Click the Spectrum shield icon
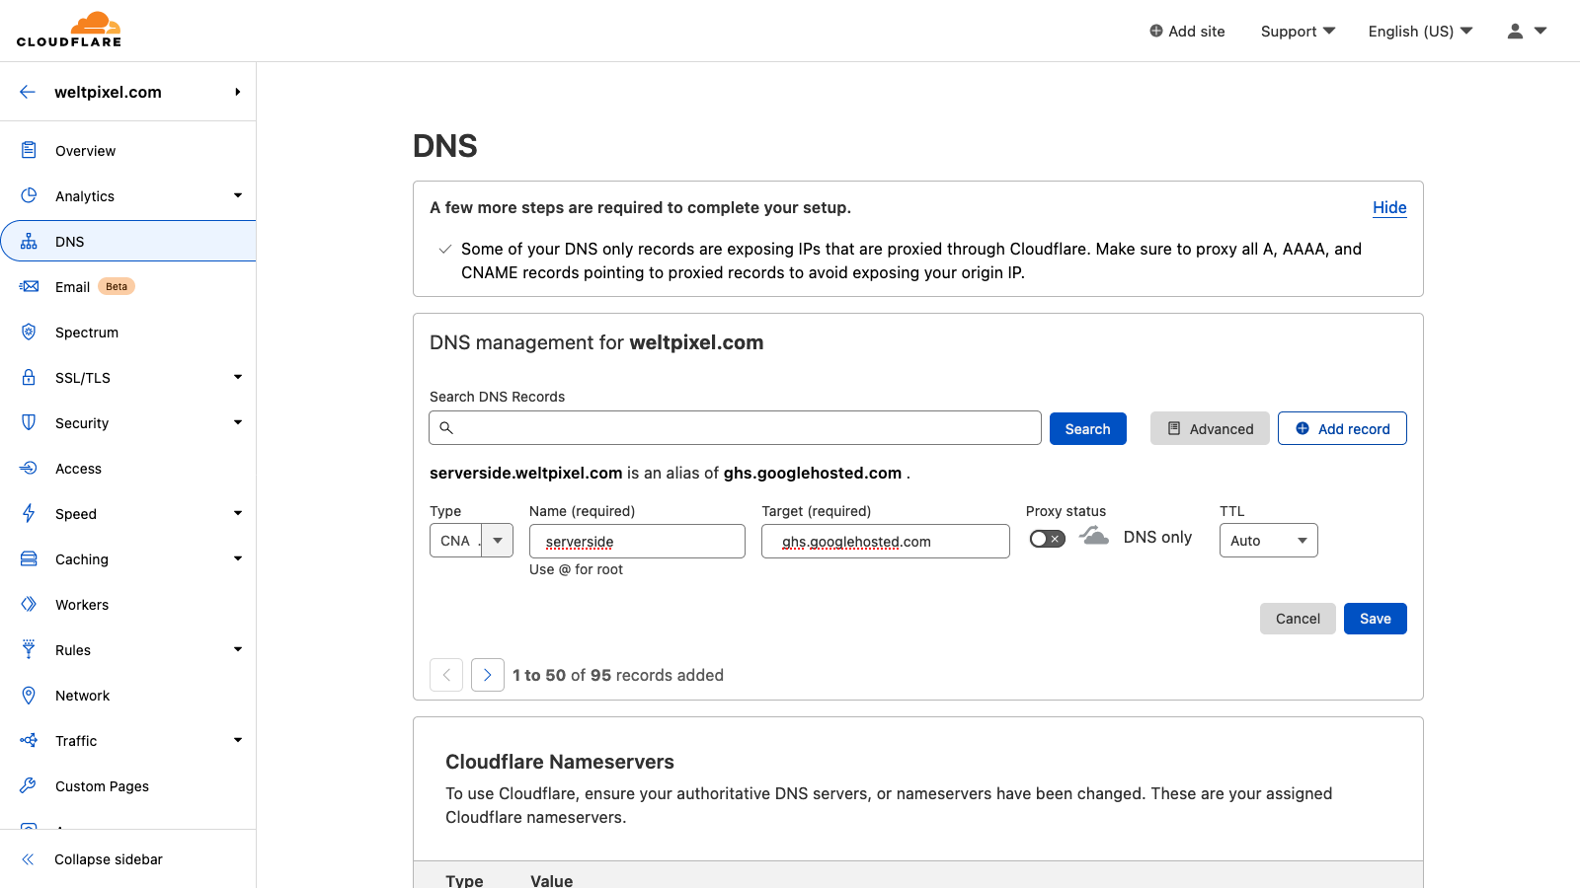 click(x=29, y=332)
